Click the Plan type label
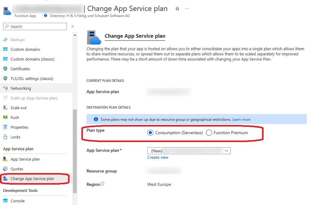Screen dimensions: 314x205 click(96, 130)
